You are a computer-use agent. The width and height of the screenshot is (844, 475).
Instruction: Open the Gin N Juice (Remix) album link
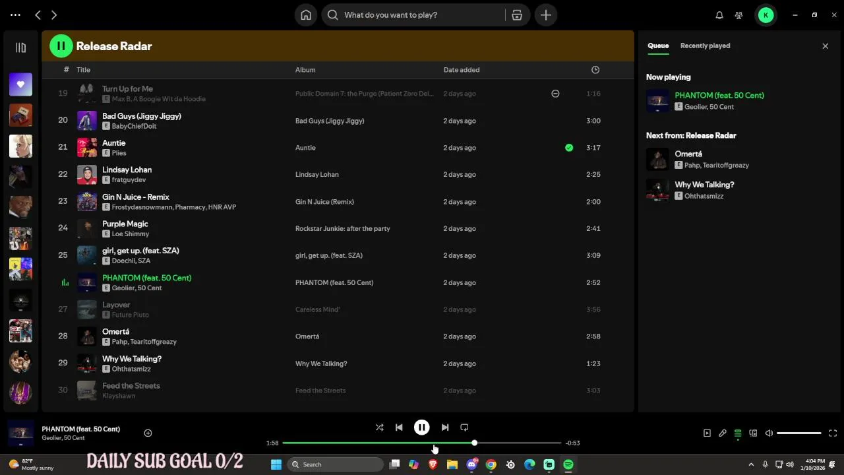(x=324, y=202)
